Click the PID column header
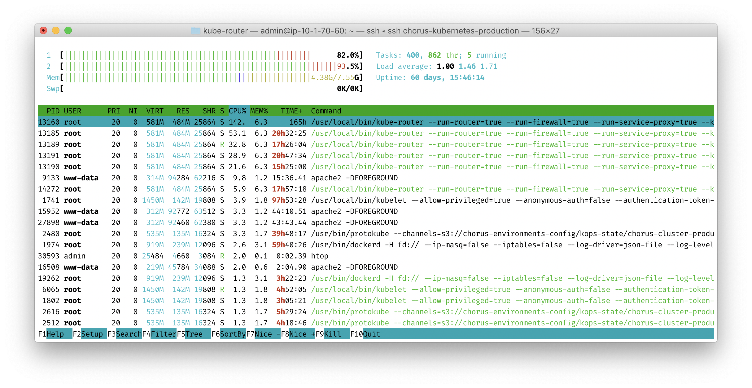This screenshot has width=752, height=388. [x=53, y=111]
